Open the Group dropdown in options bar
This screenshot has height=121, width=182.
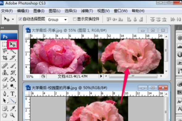coord(57,20)
